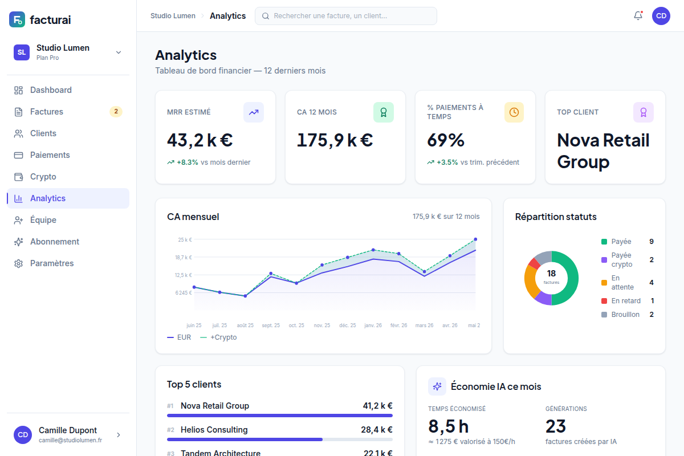Screen dimensions: 684x456
Task: Click the 69% on-time payments value
Action: coord(446,140)
